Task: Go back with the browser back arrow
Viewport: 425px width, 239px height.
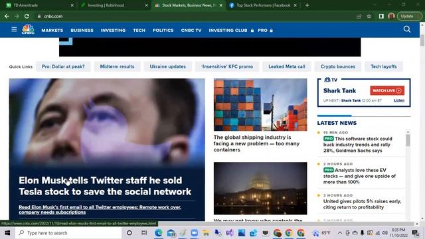Action: coord(7,16)
